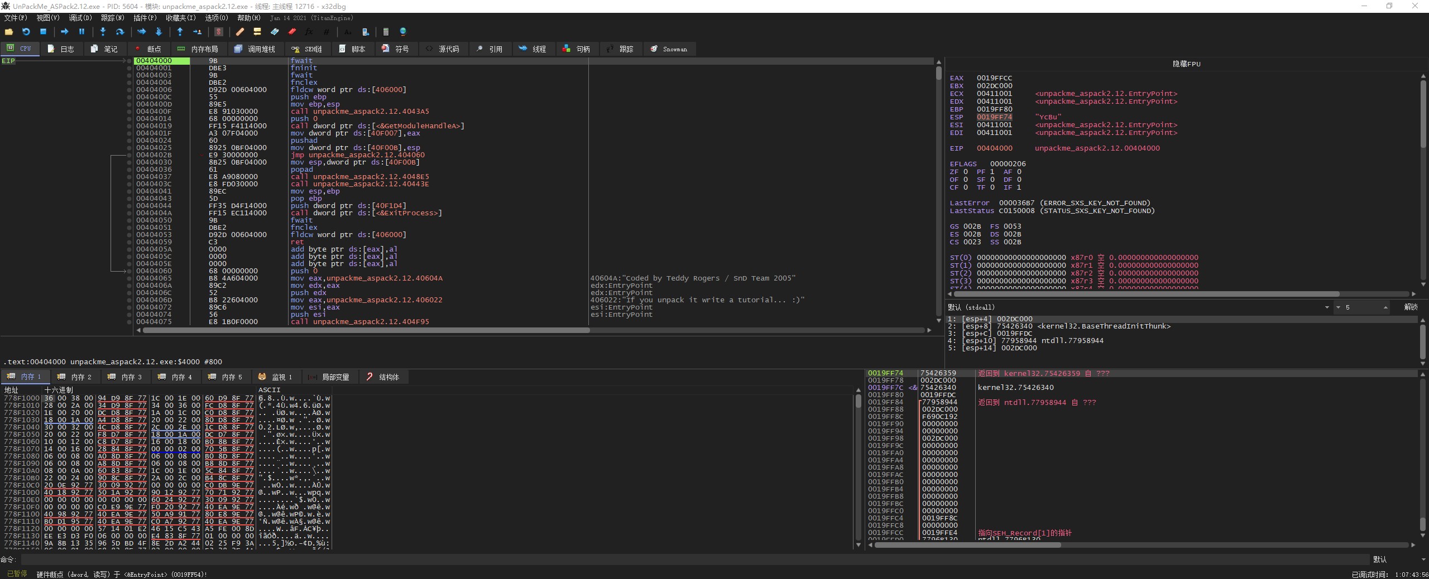This screenshot has width=1429, height=579.
Task: Open the calculator icon in toolbar
Action: [386, 32]
